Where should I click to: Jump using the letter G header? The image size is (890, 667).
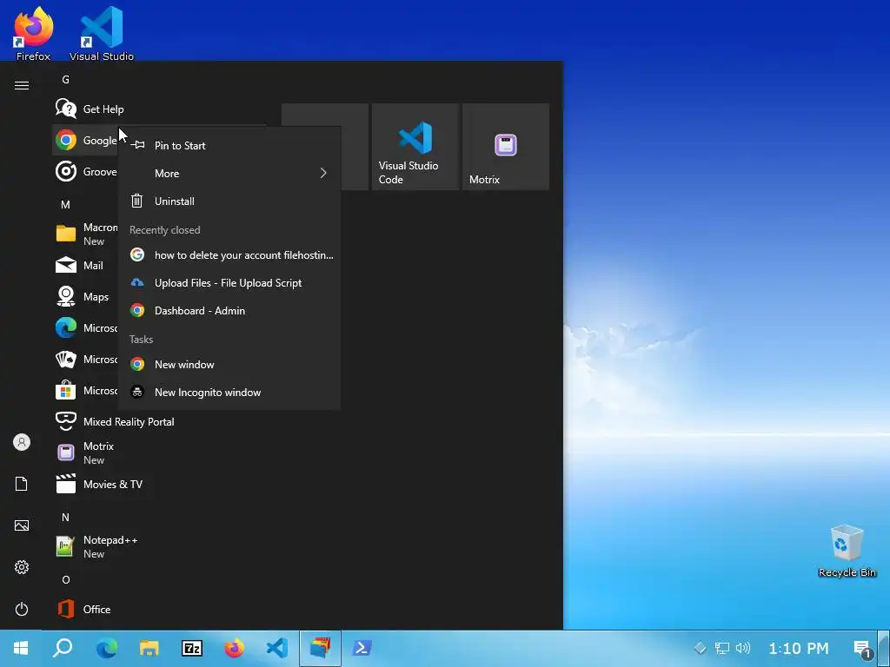click(66, 79)
